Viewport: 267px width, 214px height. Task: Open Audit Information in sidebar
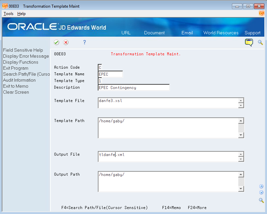[19, 80]
